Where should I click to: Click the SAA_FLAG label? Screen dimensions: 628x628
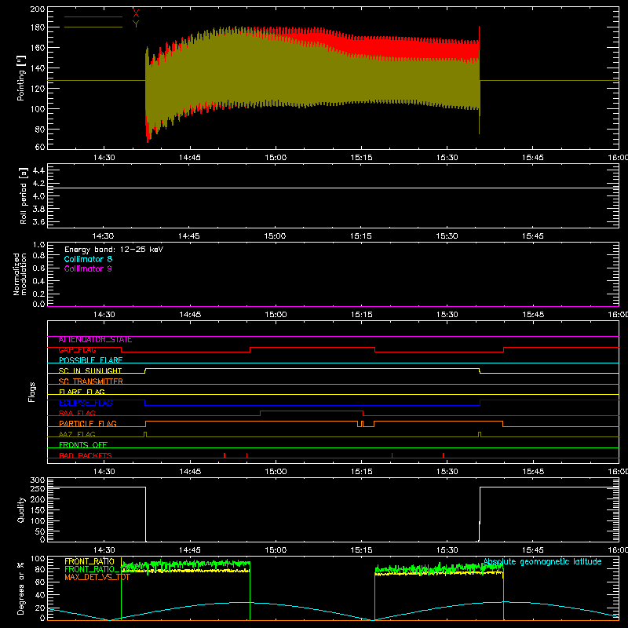77,414
